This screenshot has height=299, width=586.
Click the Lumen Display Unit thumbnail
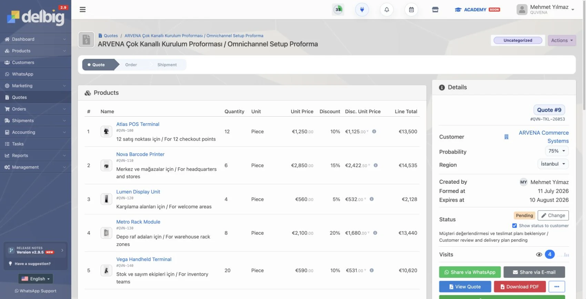click(106, 199)
